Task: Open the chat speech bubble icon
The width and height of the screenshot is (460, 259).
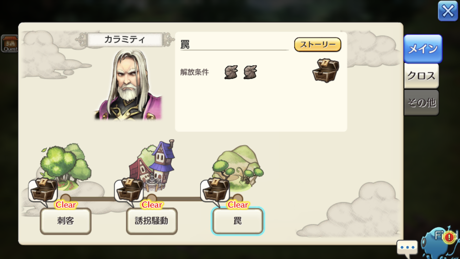Action: (x=407, y=247)
